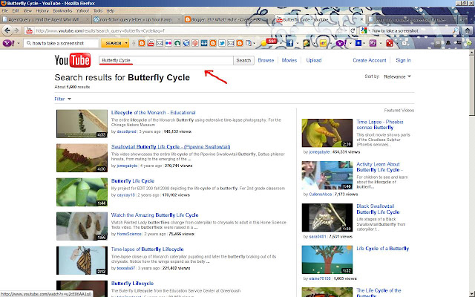Bookmark page with the address bar star
Image resolution: width=475 pixels, height=297 pixels.
pyautogui.click(x=340, y=30)
